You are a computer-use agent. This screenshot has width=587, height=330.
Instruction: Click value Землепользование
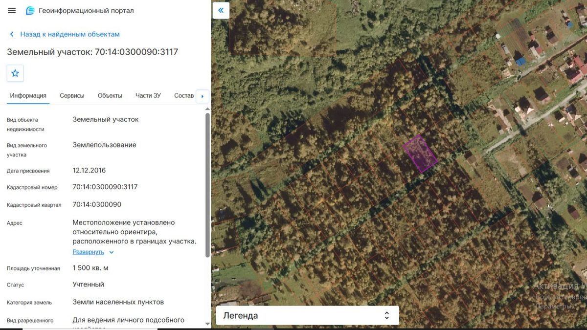click(105, 145)
